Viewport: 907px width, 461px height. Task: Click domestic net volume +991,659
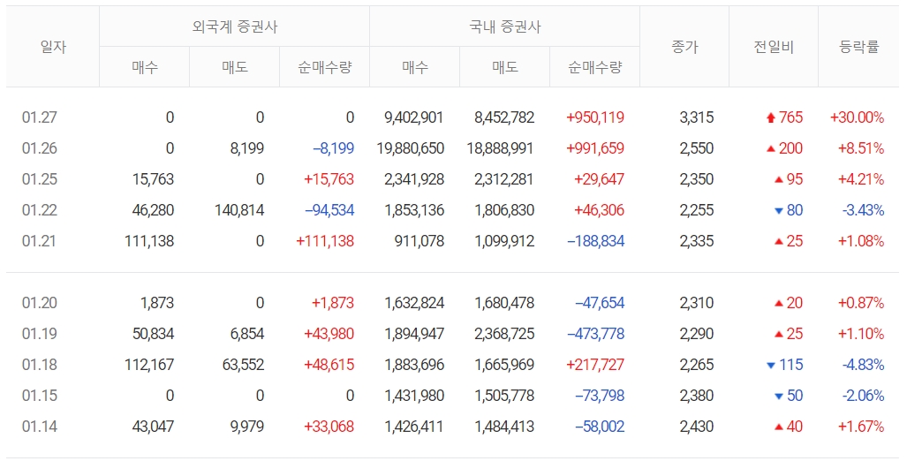click(x=595, y=148)
